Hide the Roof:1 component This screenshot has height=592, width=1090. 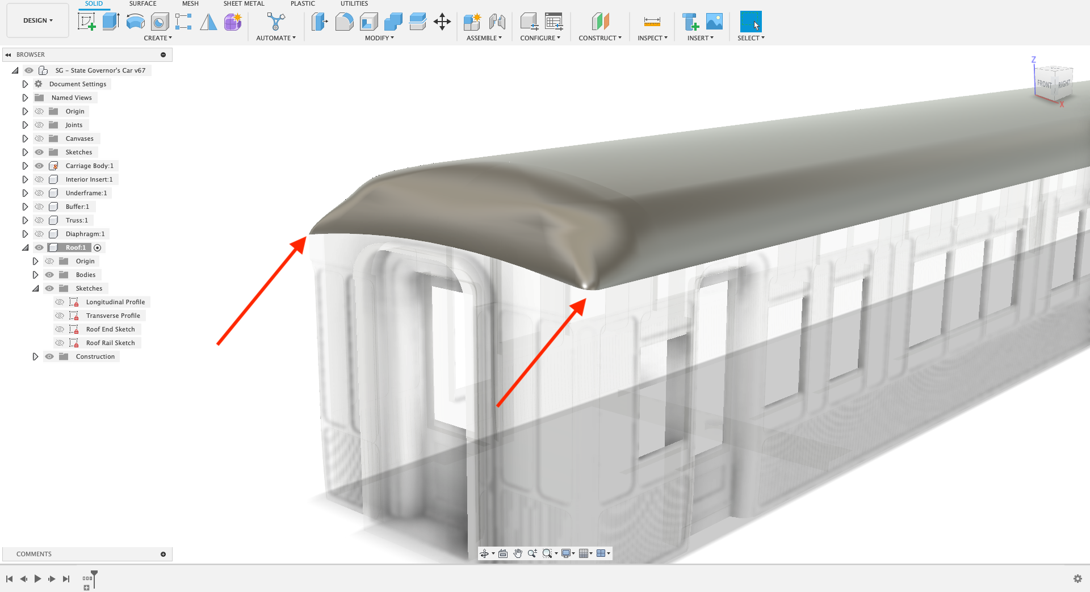click(x=39, y=247)
